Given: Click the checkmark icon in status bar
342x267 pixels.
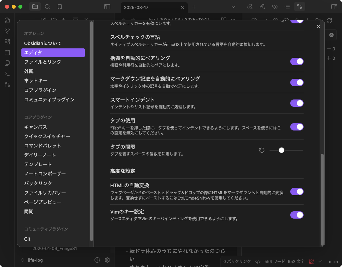Looking at the screenshot, I should coord(320,261).
